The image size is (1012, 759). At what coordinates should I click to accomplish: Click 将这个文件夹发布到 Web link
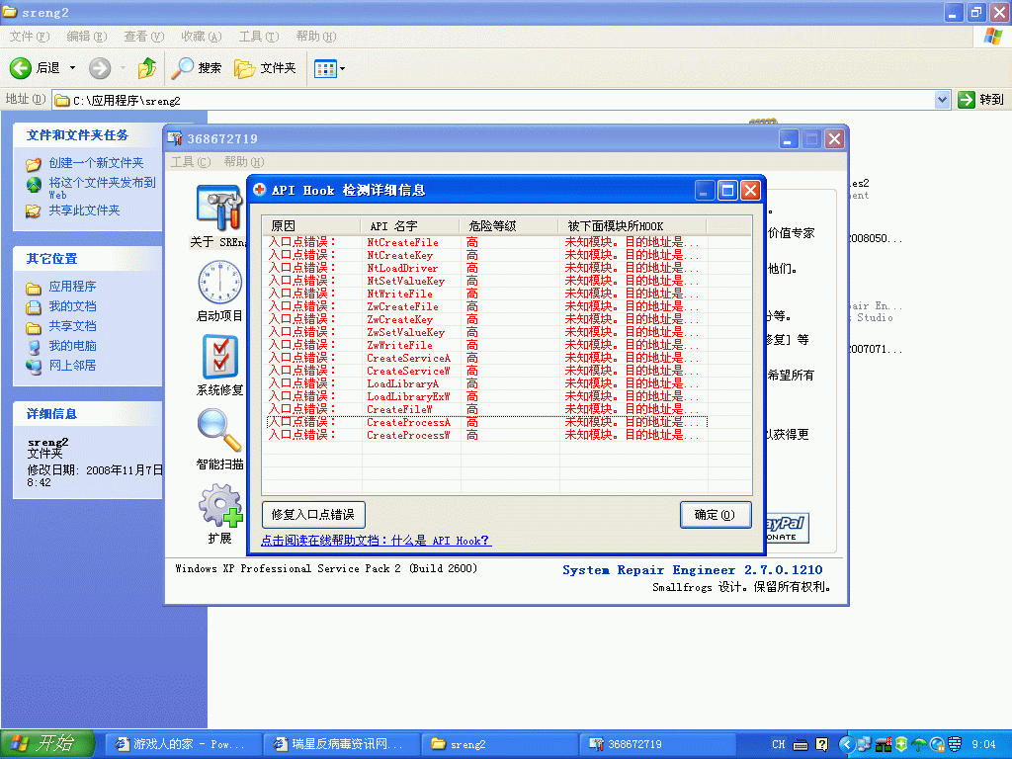[x=102, y=188]
